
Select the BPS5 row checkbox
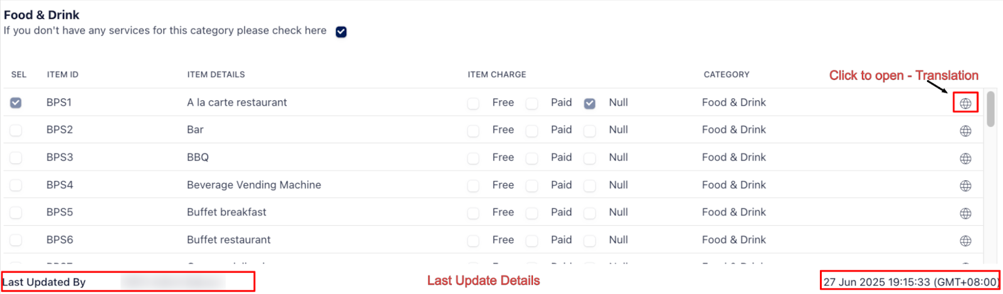(x=16, y=213)
